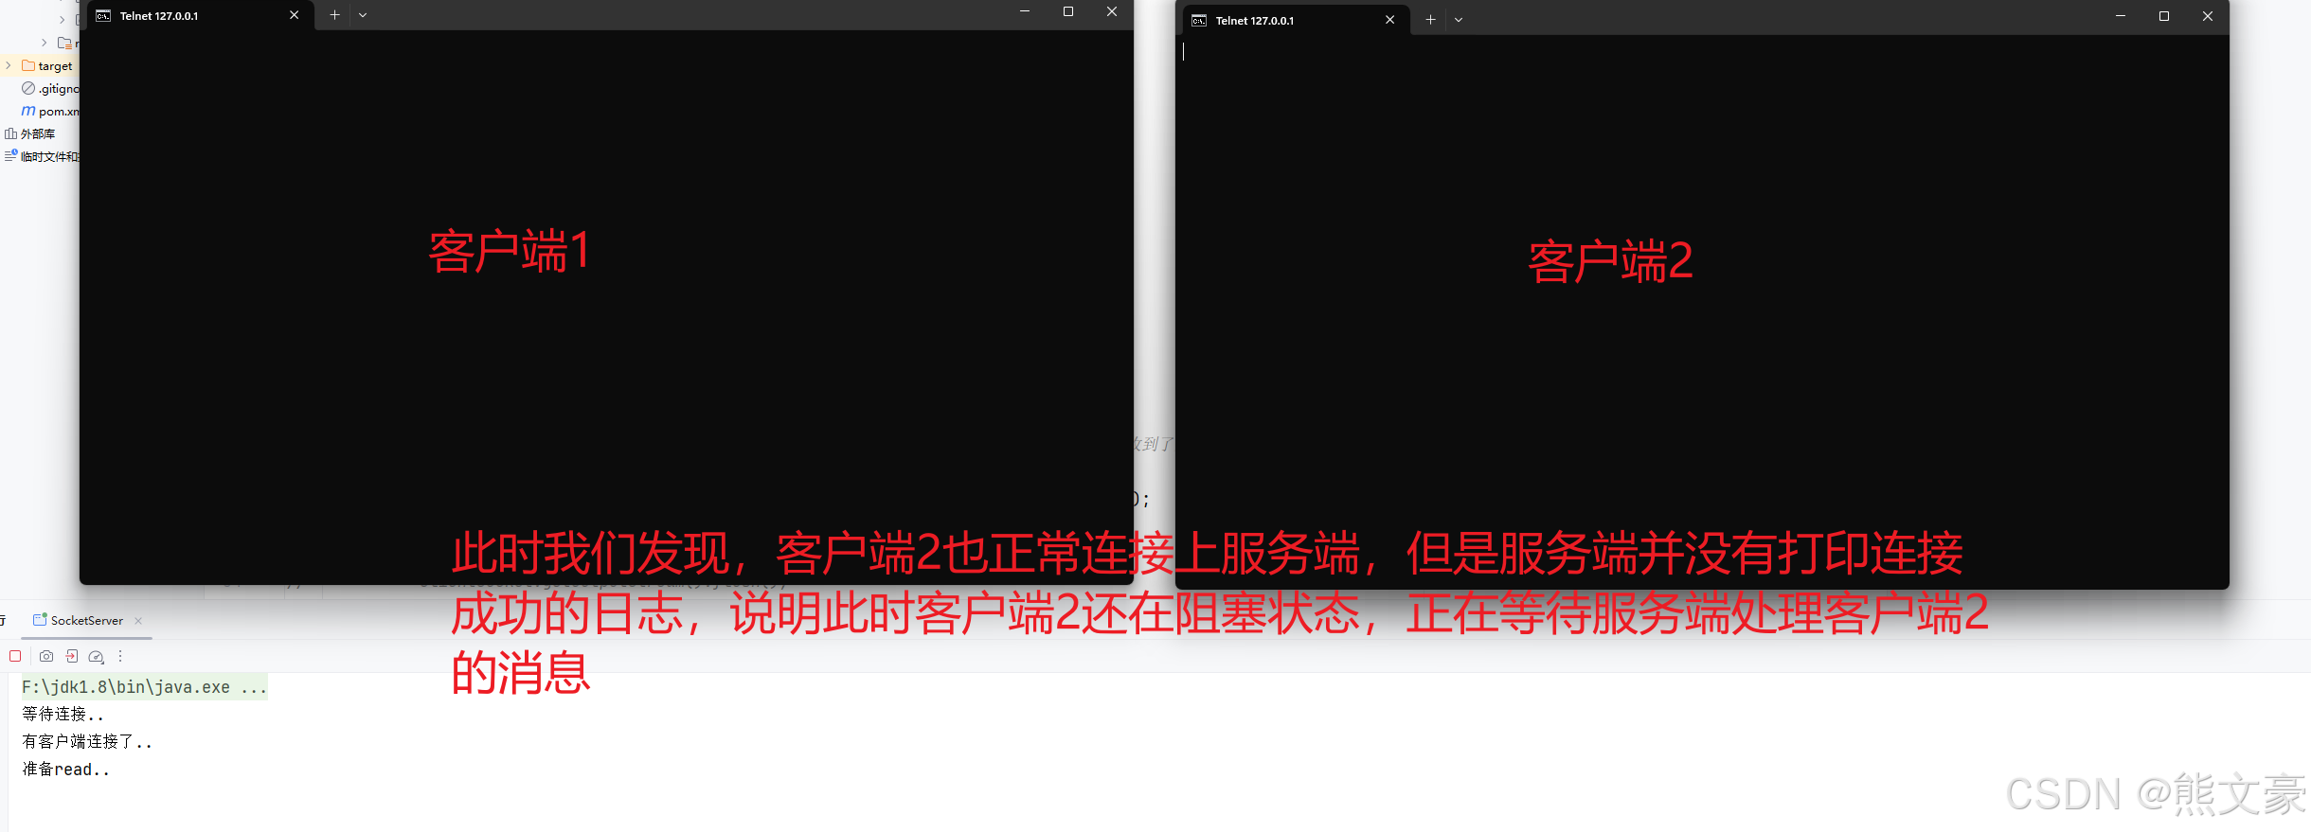Expand the target folder chevron
2311x832 pixels.
pos(9,65)
